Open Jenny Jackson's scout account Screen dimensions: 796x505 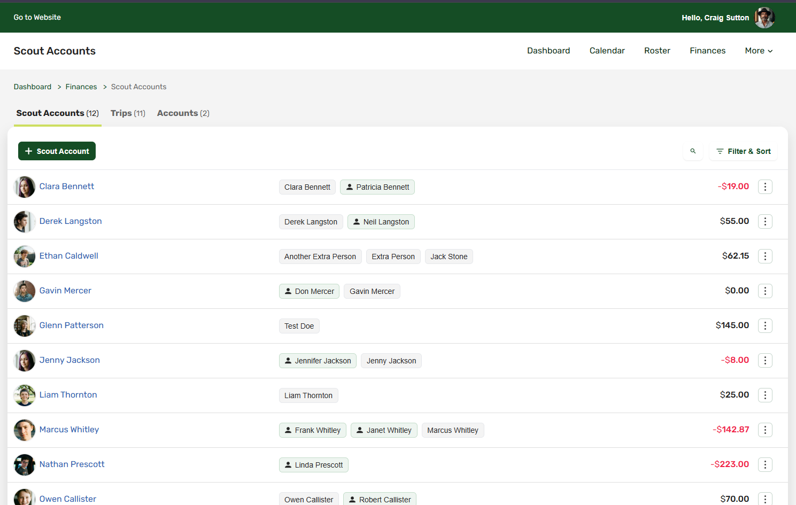click(x=69, y=360)
